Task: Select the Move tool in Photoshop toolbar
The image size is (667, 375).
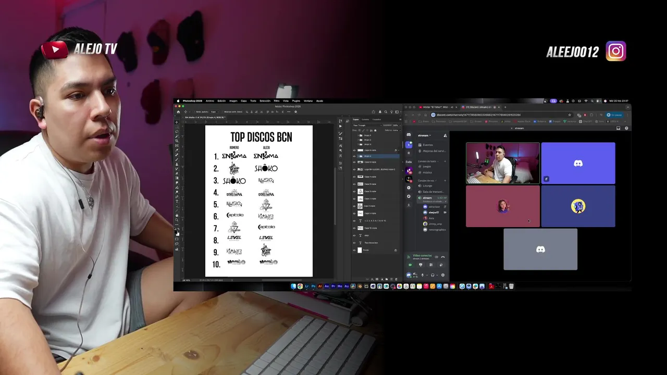Action: click(x=177, y=122)
